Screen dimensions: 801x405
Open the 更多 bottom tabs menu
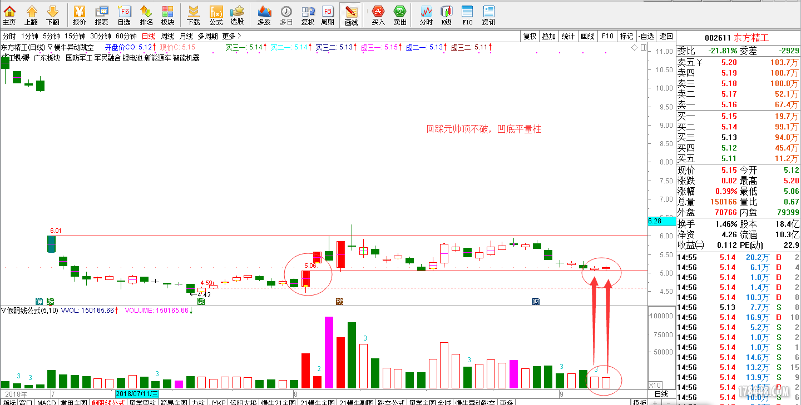tap(506, 402)
